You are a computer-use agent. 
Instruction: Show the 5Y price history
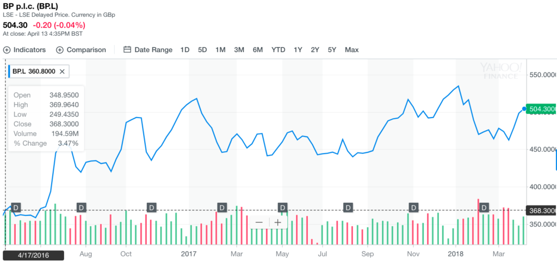pos(332,50)
